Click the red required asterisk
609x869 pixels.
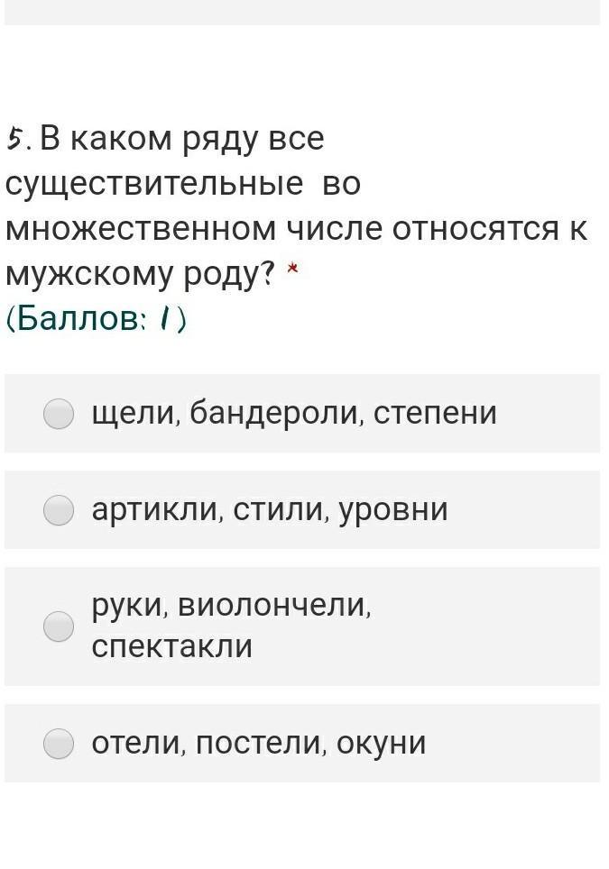click(x=293, y=270)
